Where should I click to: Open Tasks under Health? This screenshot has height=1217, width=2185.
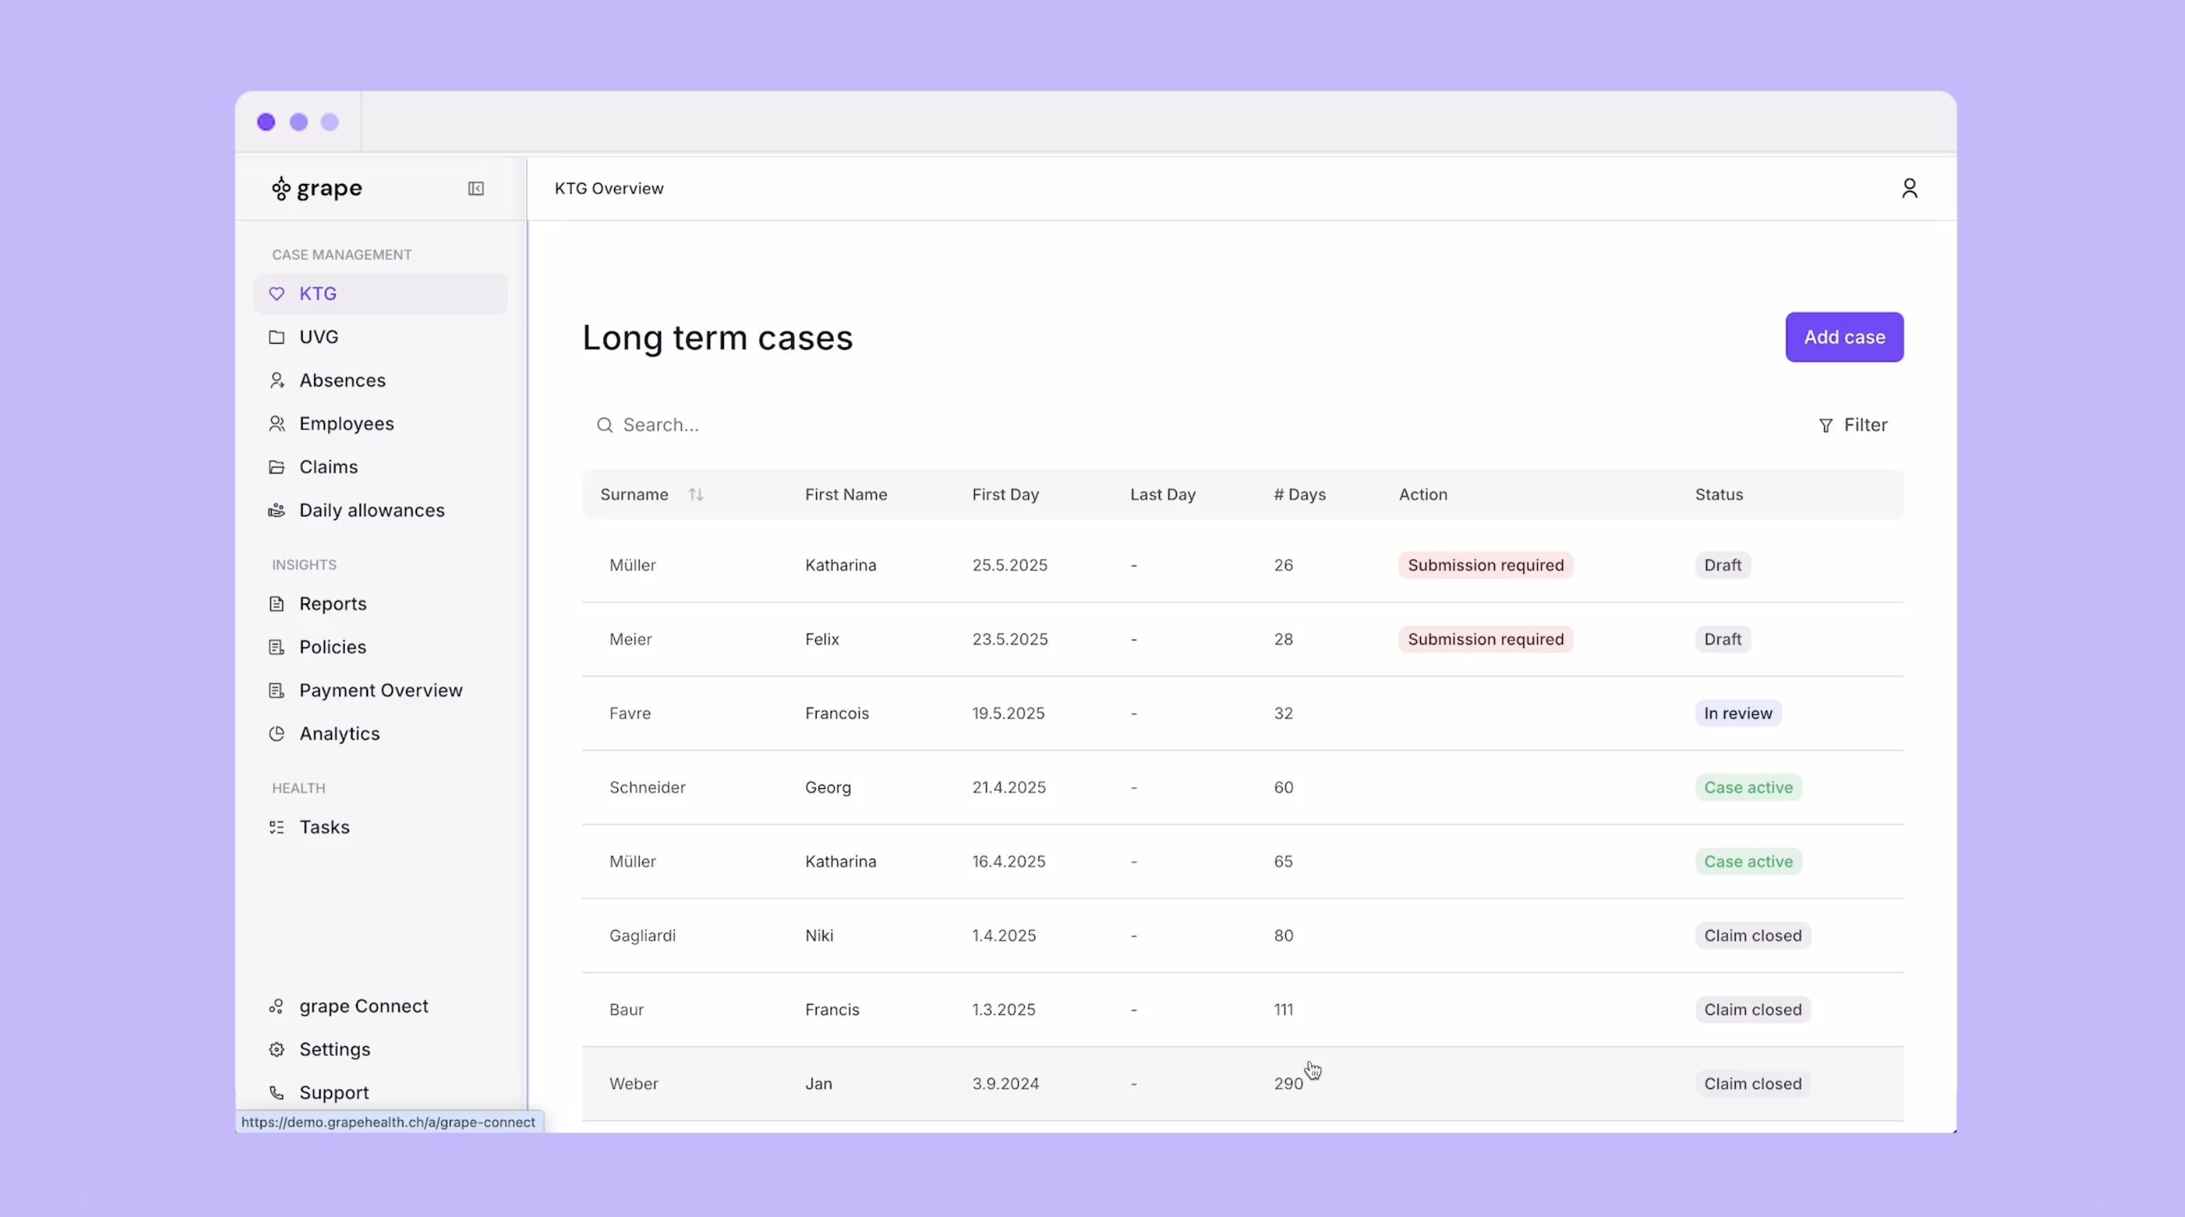tap(380, 827)
